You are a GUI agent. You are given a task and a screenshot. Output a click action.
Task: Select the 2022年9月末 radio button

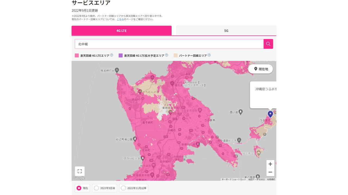[97, 188]
